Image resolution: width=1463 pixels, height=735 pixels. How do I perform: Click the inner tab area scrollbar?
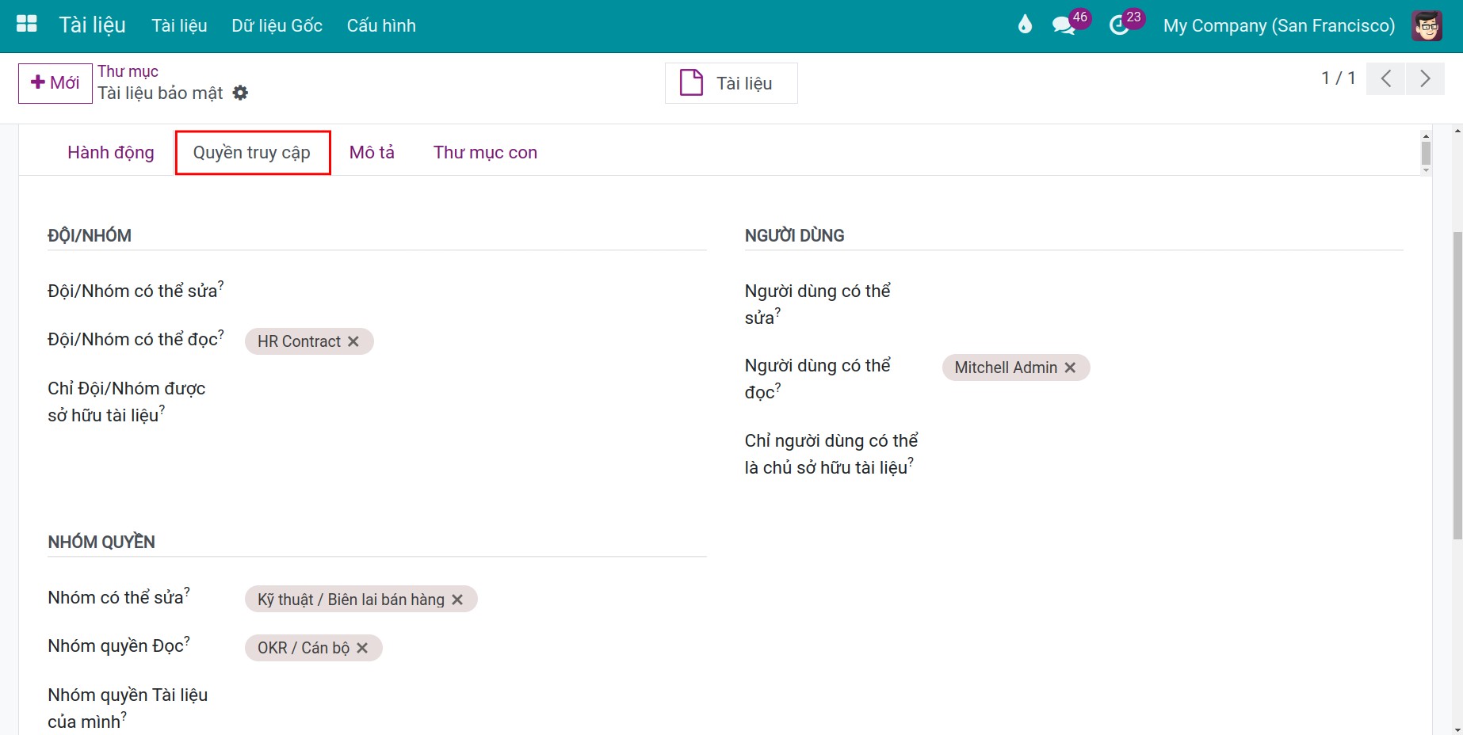1426,153
